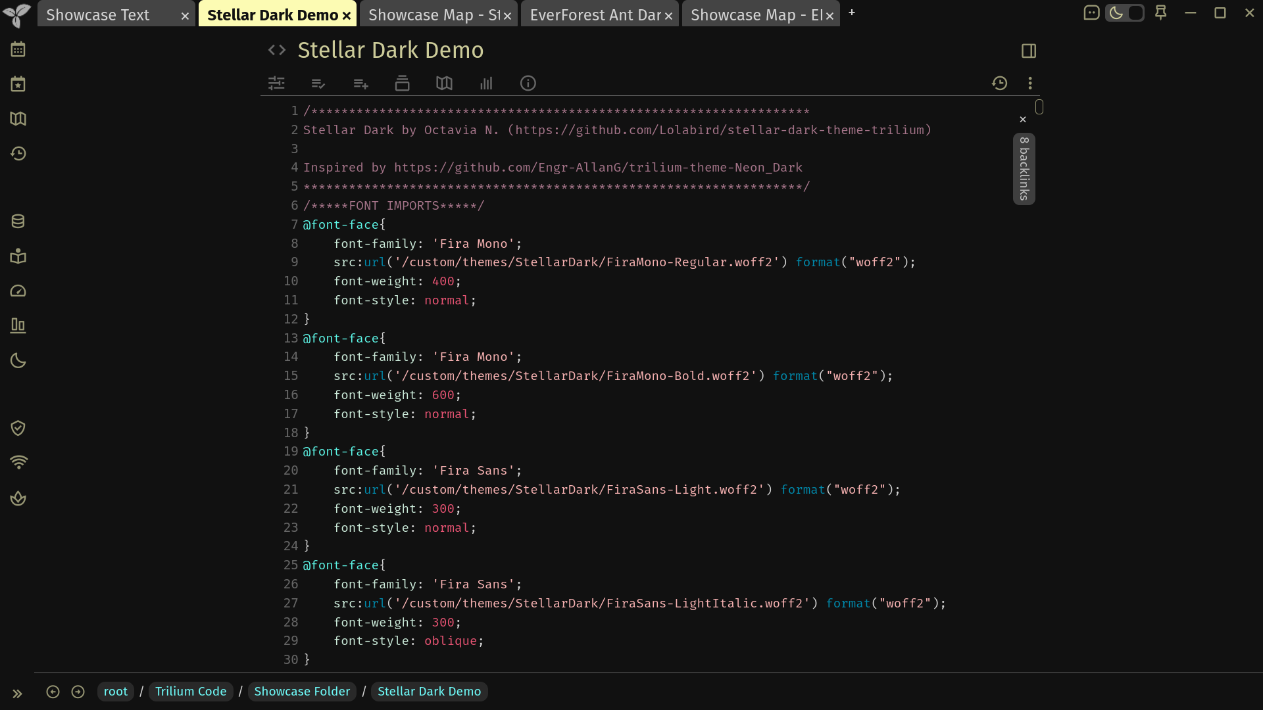Go back in note history
1263x710 pixels.
click(x=53, y=692)
